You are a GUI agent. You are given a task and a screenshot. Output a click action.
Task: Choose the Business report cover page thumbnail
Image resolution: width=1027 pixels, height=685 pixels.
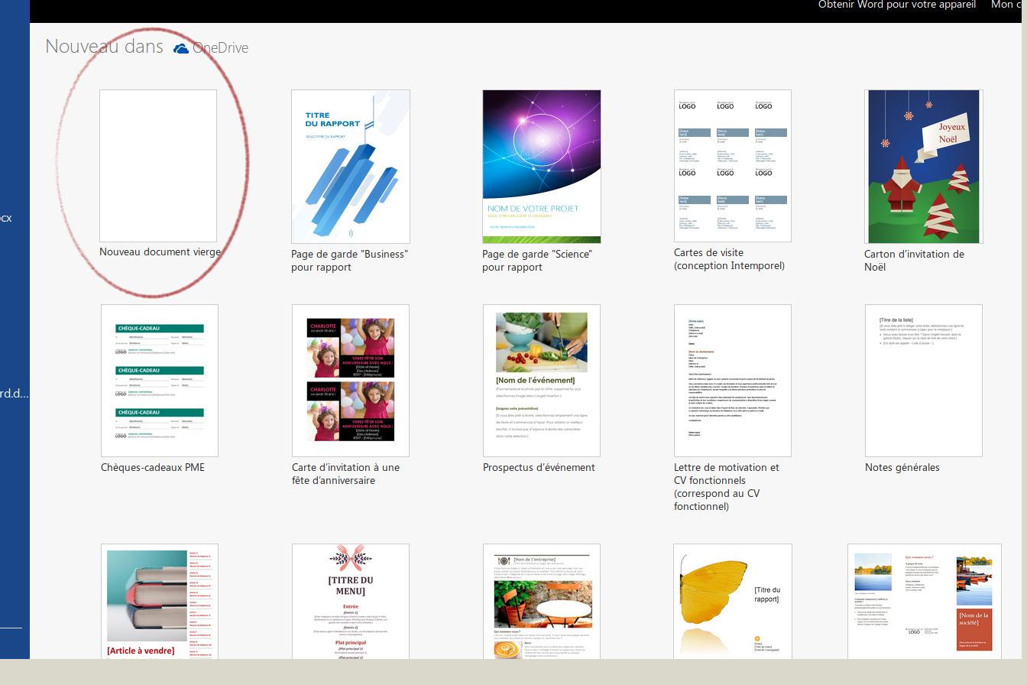click(x=351, y=167)
